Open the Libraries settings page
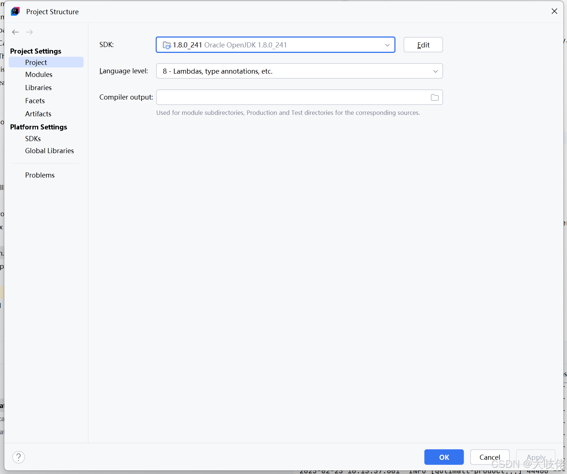This screenshot has height=474, width=567. pyautogui.click(x=38, y=88)
